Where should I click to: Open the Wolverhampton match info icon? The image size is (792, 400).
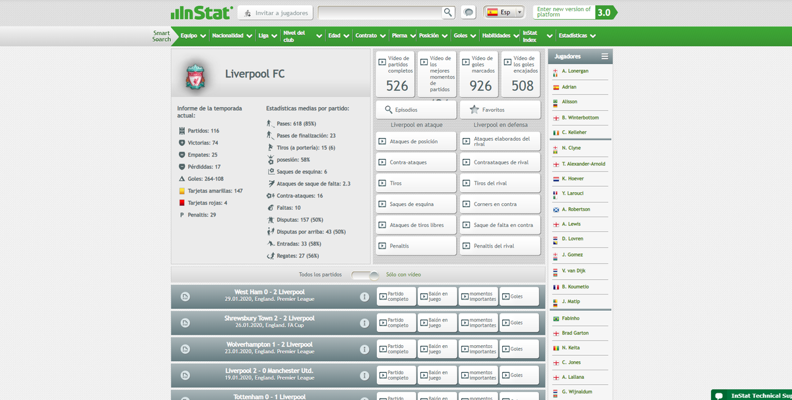click(364, 349)
